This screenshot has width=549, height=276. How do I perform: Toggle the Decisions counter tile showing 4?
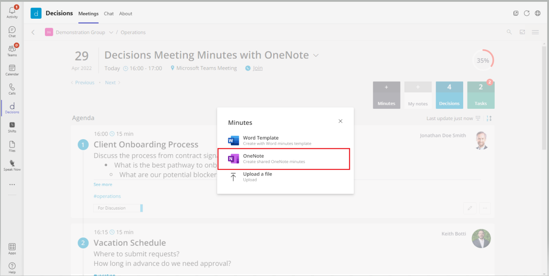tap(449, 95)
